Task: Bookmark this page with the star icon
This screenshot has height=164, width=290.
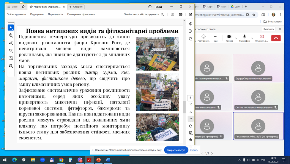Action: point(254,14)
